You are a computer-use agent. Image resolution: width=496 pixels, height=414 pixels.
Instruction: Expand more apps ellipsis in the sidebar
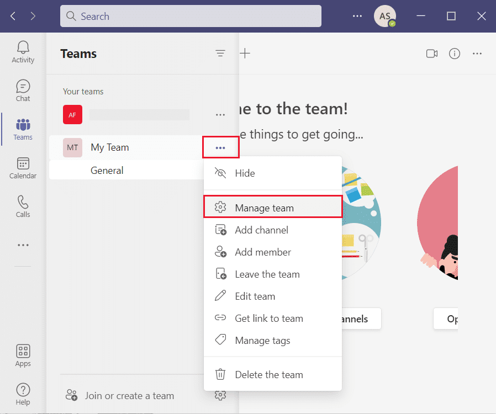point(23,245)
